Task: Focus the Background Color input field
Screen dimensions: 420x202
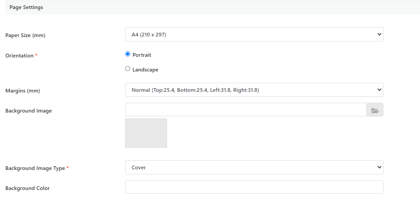Action: (254, 187)
